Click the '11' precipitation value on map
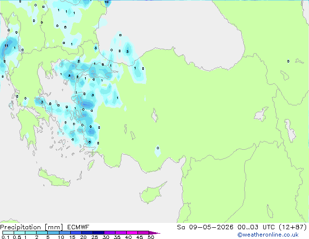Screen dimensions: 309x239 pyautogui.click(x=6, y=46)
